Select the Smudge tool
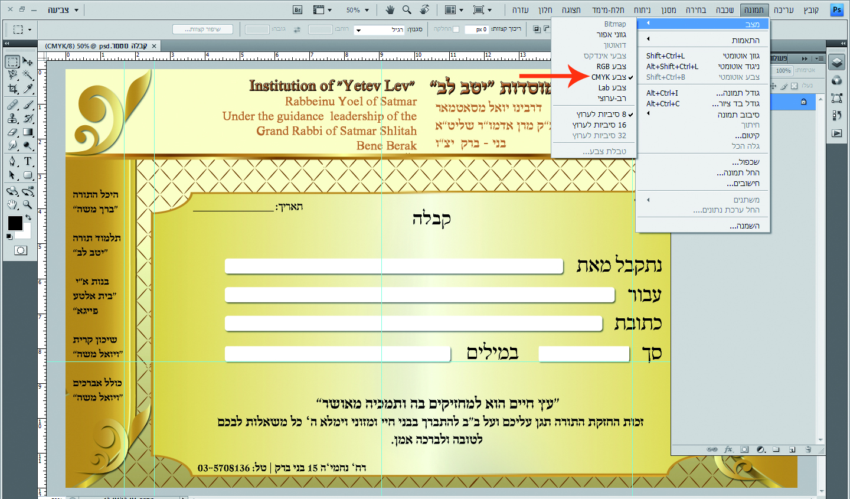The image size is (850, 499). (x=12, y=145)
